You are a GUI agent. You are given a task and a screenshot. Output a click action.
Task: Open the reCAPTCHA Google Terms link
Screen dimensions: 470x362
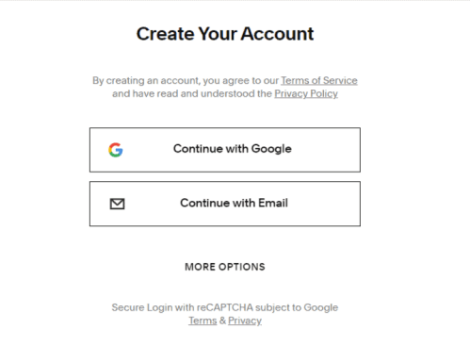pyautogui.click(x=203, y=321)
